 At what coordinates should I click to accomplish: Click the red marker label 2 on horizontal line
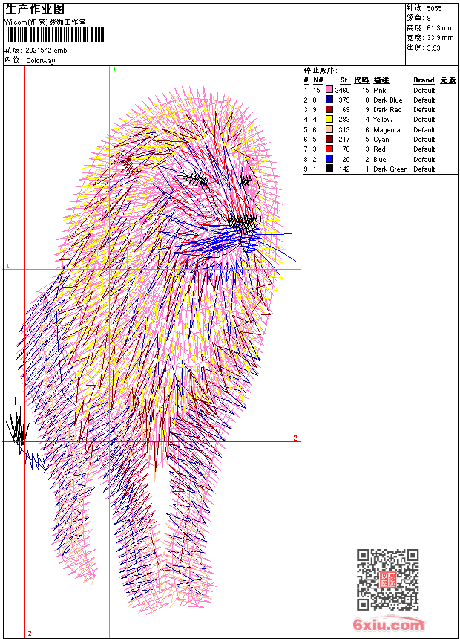point(295,438)
